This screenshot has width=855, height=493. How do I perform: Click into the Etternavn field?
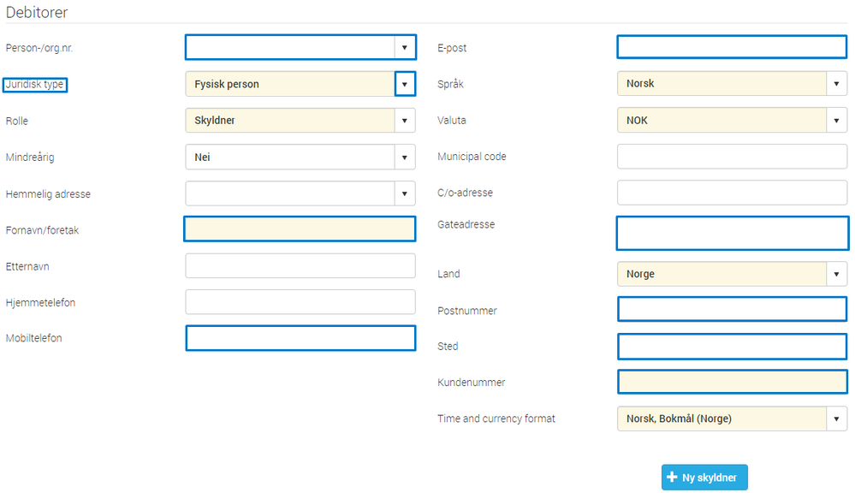click(300, 265)
